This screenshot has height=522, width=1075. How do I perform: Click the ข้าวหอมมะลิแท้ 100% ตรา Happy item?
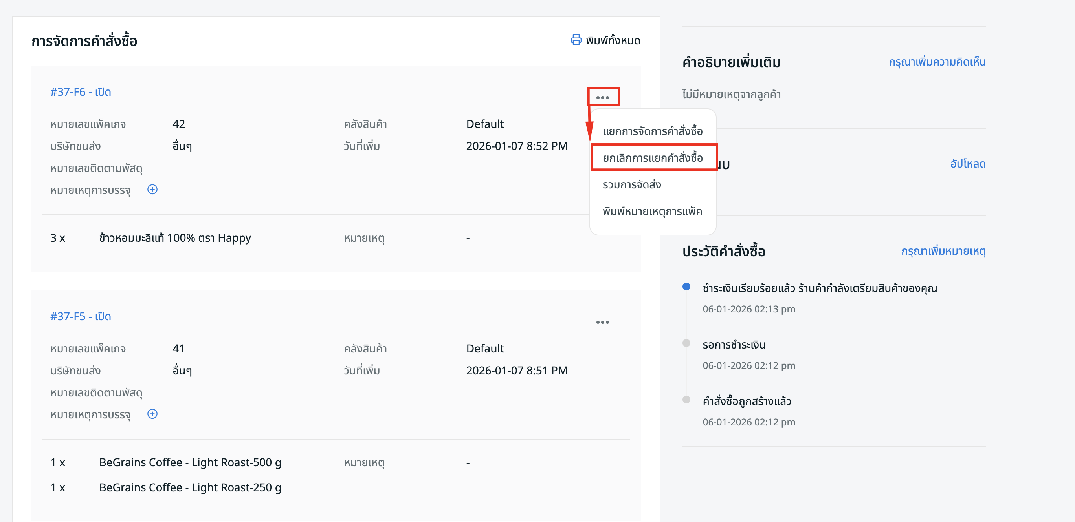[x=175, y=238]
